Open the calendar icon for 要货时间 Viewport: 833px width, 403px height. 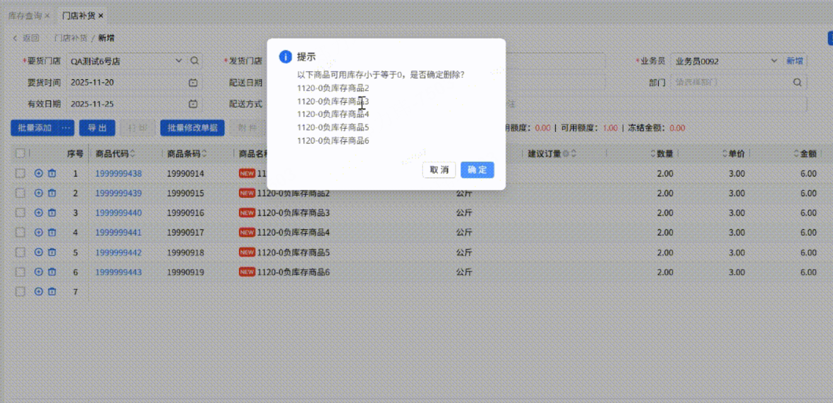pyautogui.click(x=193, y=82)
